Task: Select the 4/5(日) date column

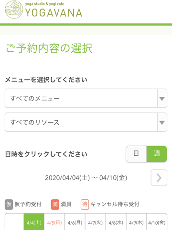Action: [54, 222]
